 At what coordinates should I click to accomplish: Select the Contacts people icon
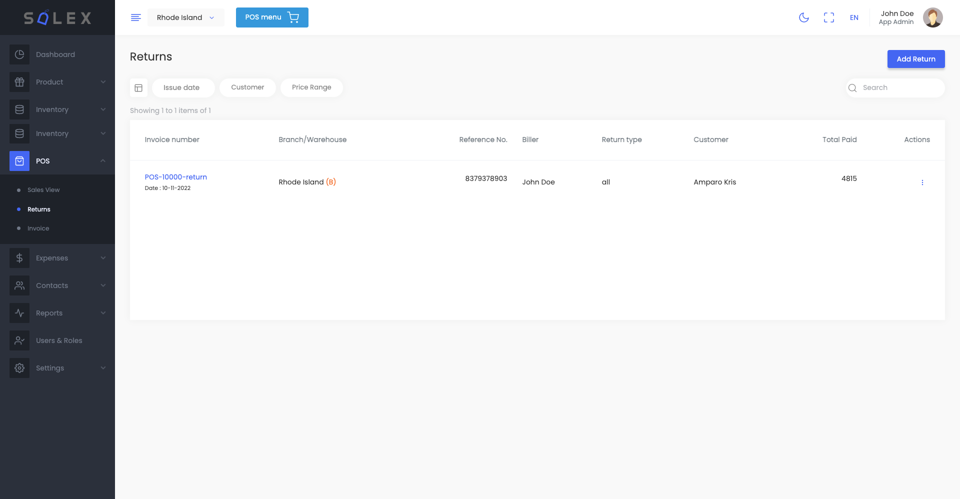click(19, 285)
